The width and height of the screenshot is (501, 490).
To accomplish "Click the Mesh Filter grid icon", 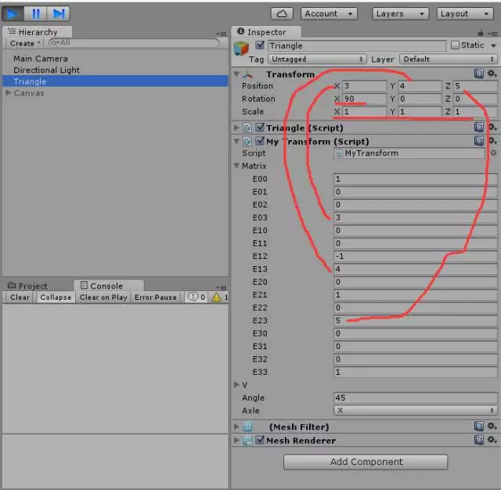I will (248, 427).
